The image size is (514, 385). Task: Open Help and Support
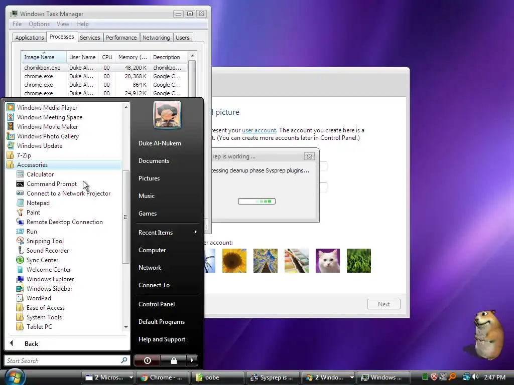pos(162,339)
